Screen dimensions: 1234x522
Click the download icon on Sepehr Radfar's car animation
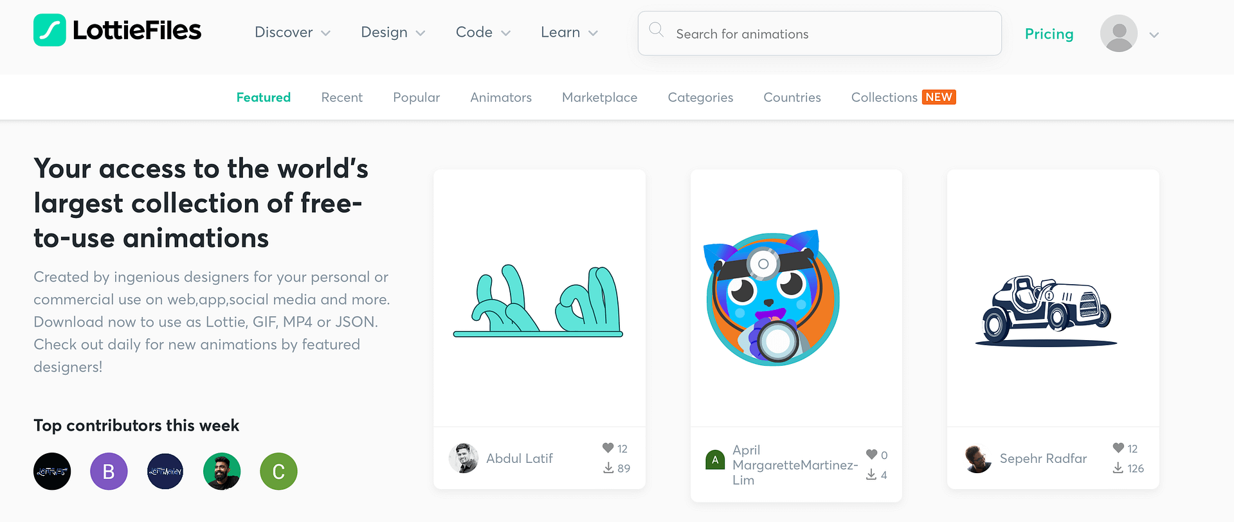1118,468
